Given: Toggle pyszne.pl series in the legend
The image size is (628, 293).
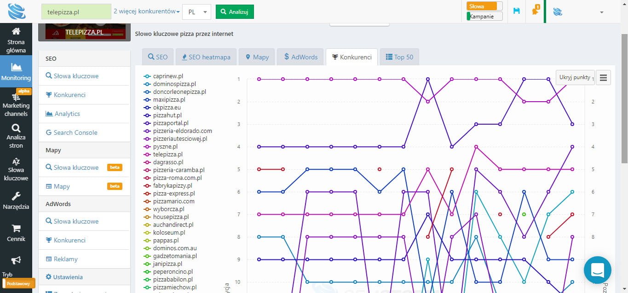Looking at the screenshot, I should (165, 146).
